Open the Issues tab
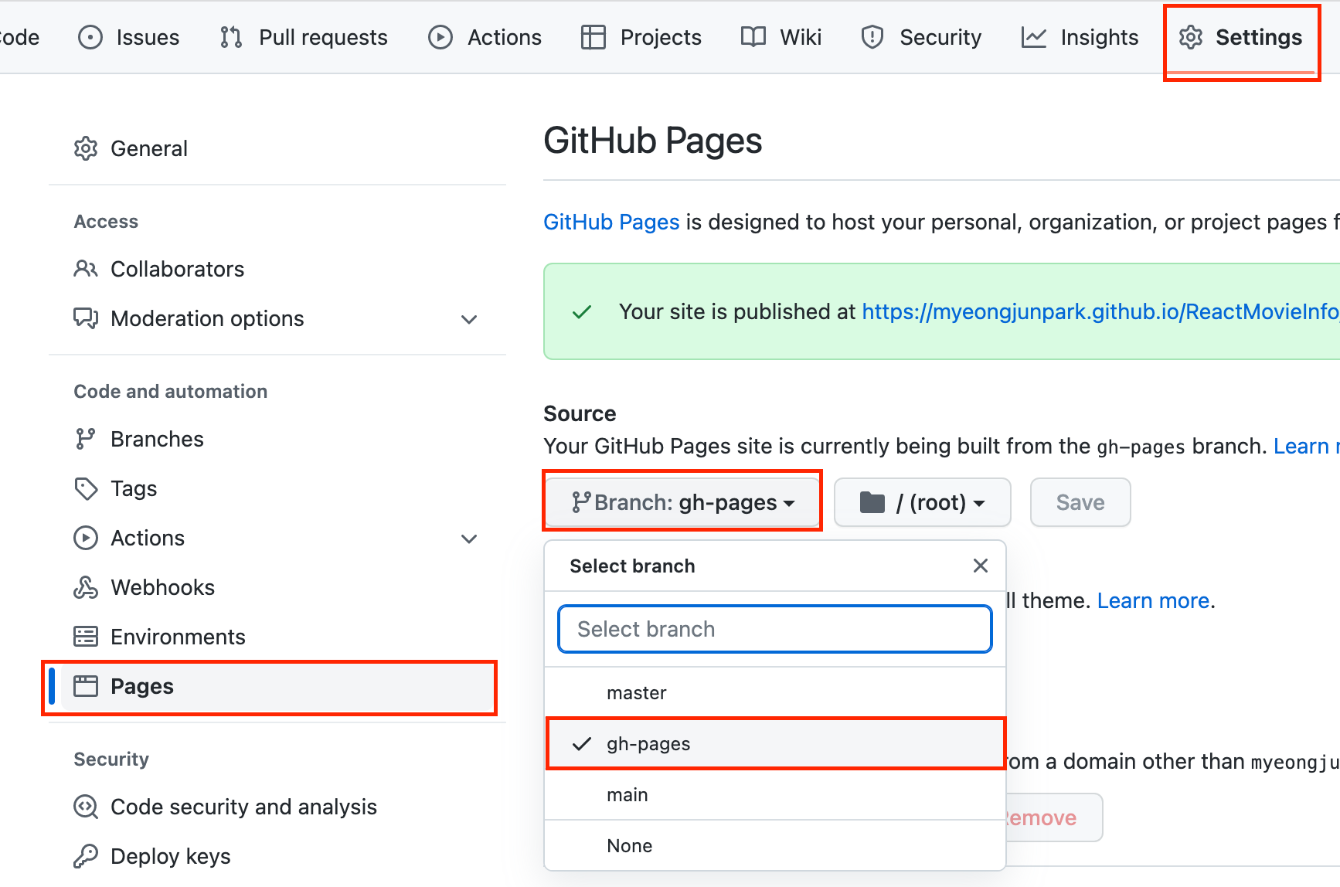The width and height of the screenshot is (1340, 887). 128,37
